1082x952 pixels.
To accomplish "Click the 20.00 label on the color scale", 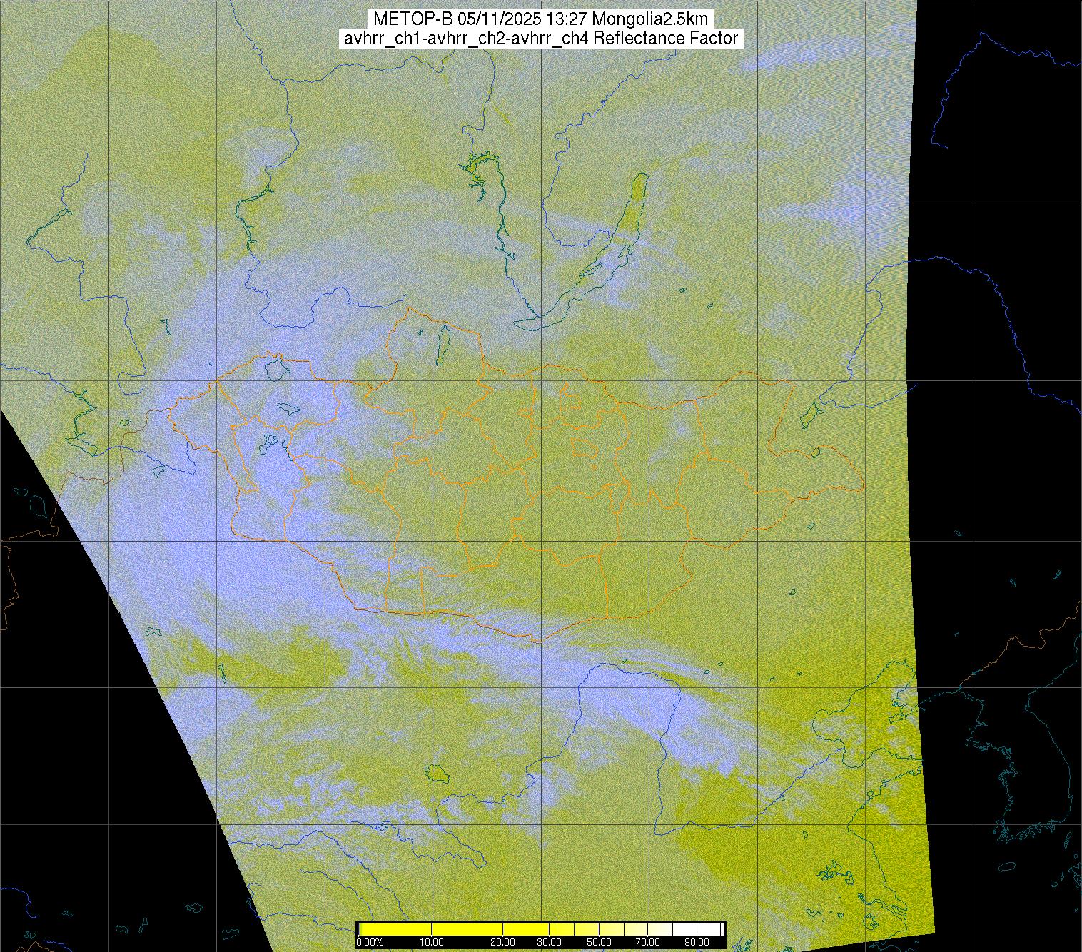I will [504, 942].
